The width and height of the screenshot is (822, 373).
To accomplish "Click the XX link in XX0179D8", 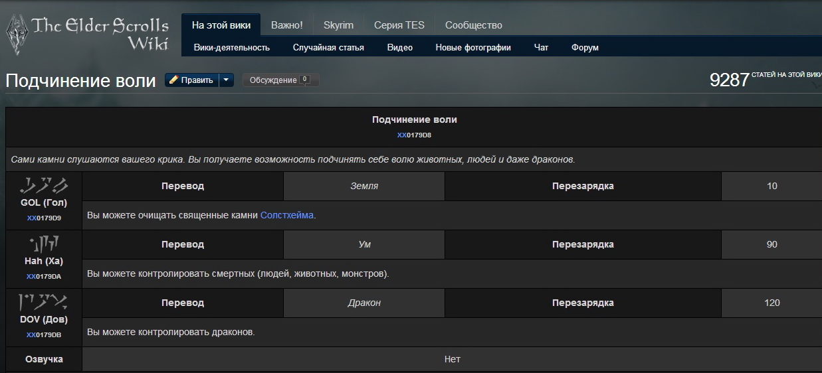I will [402, 135].
